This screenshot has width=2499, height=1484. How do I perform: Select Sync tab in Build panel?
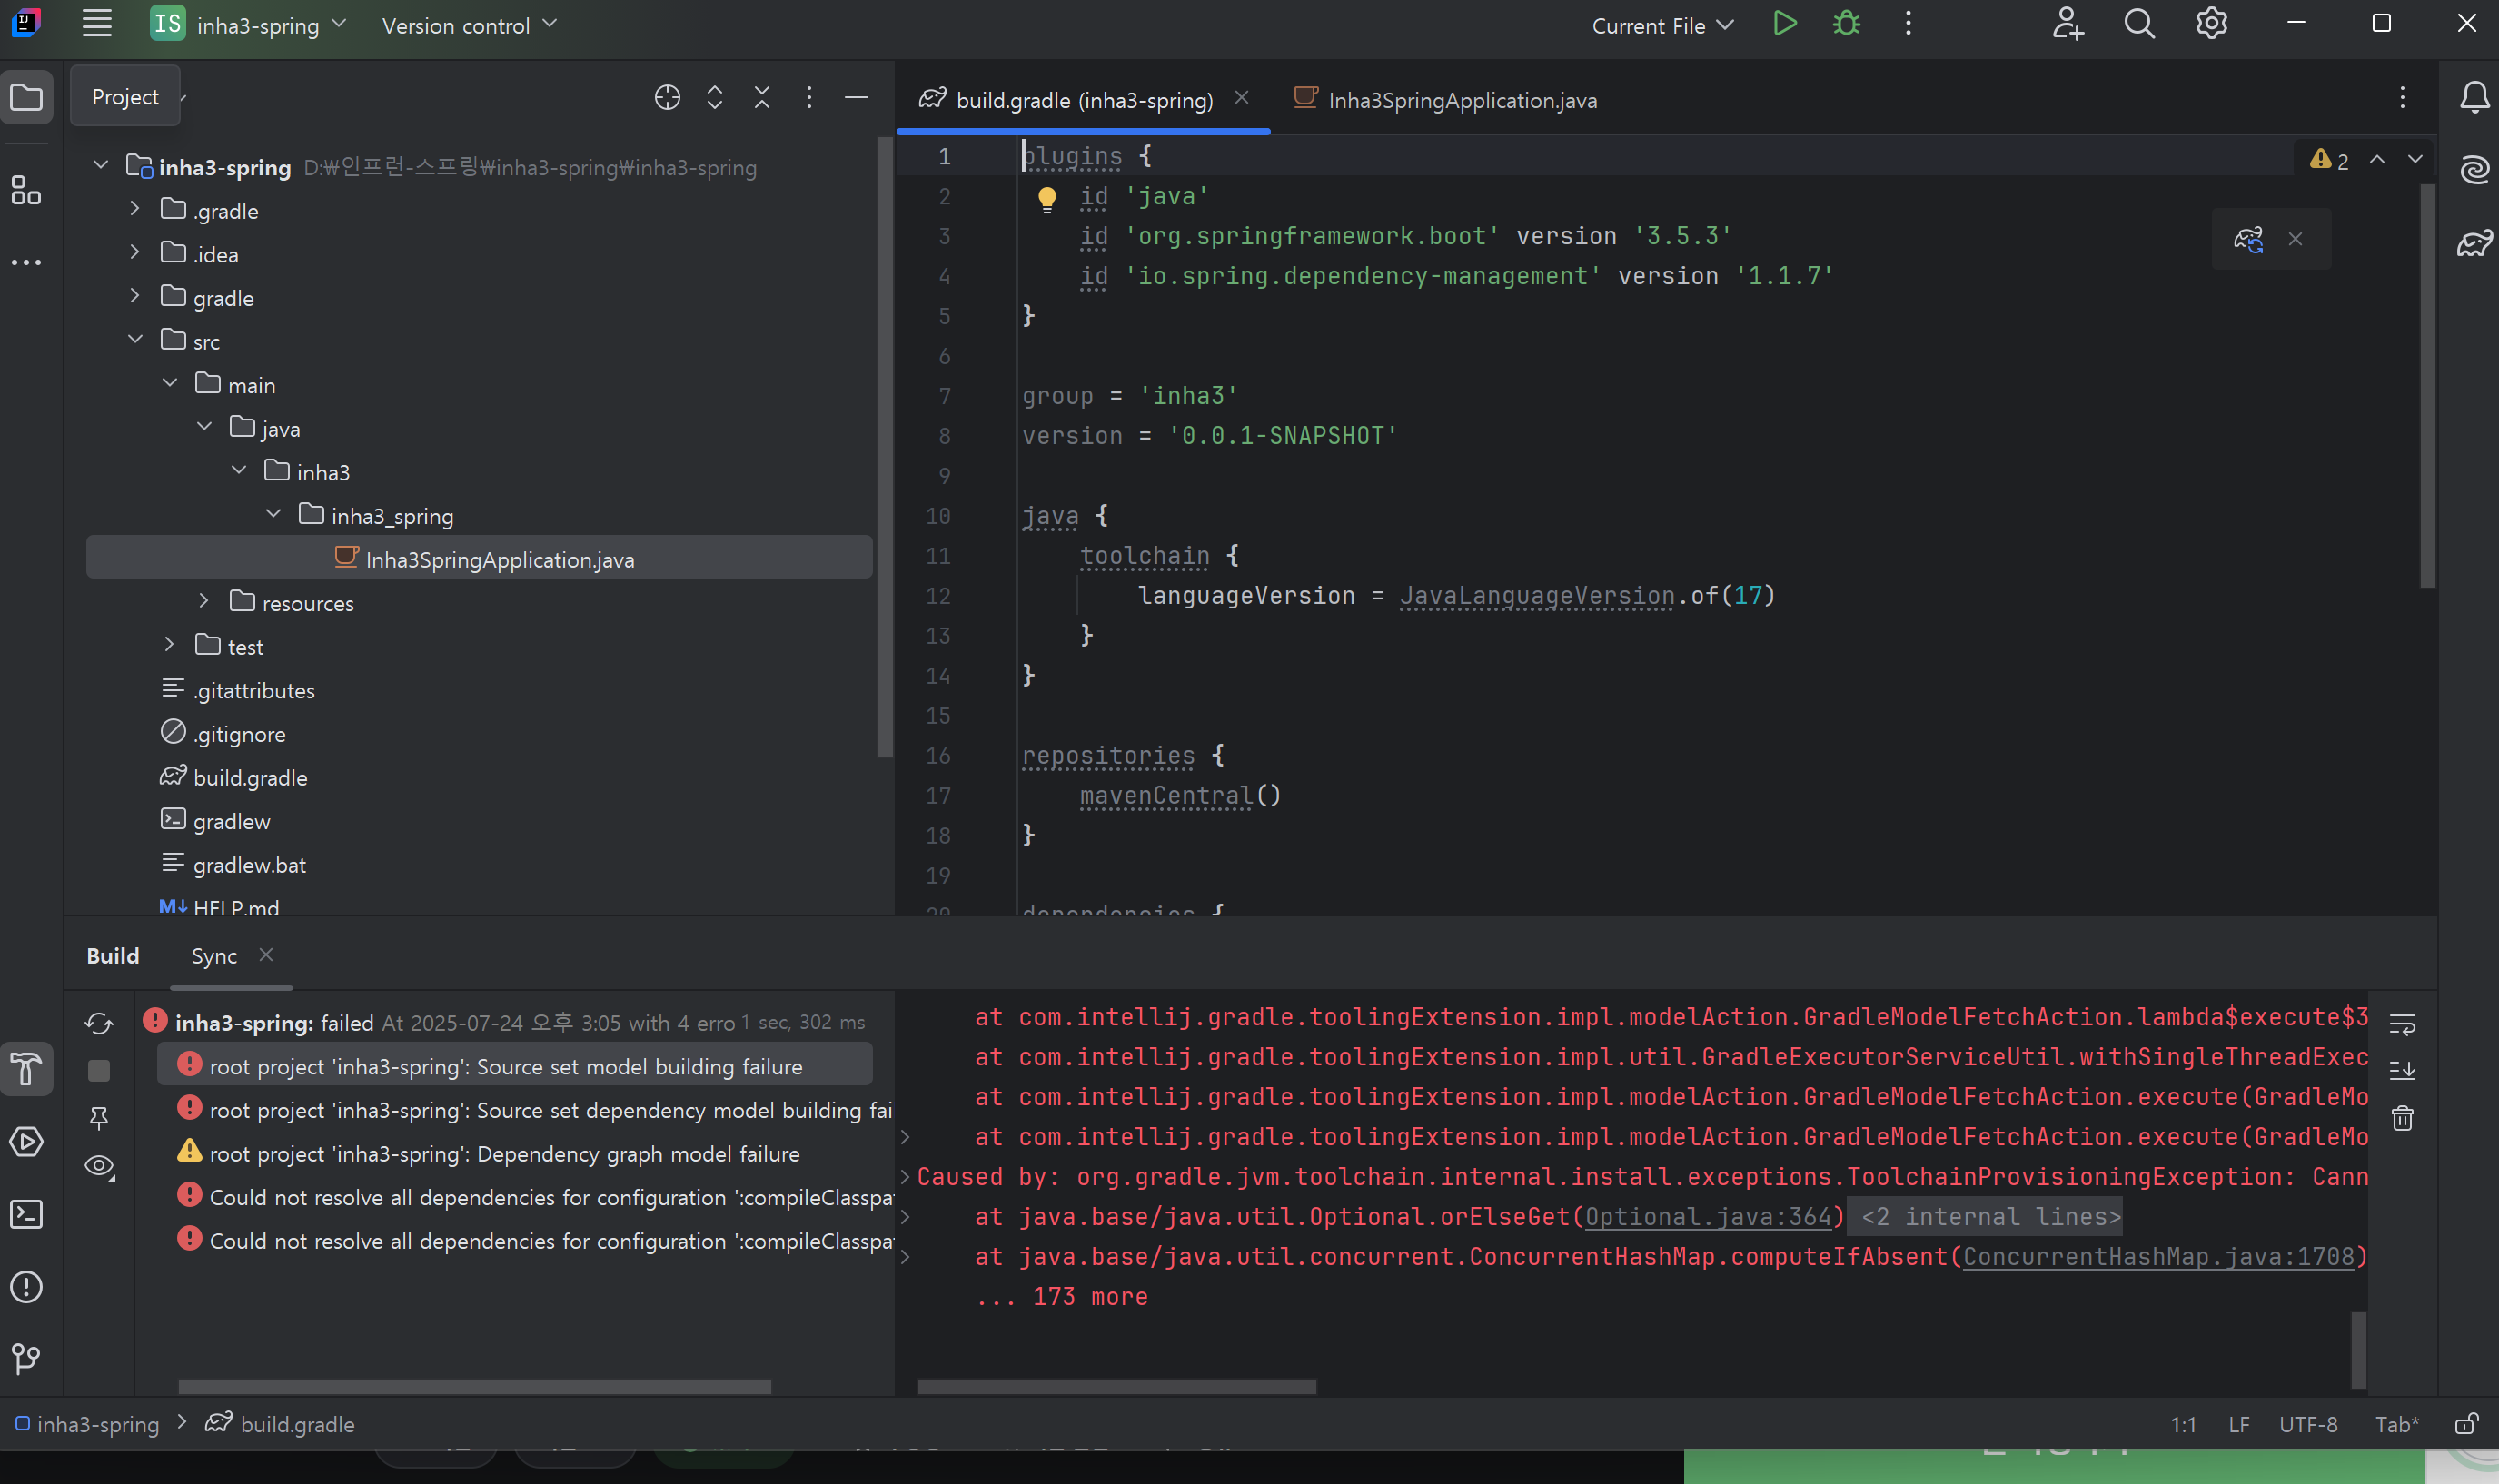point(214,956)
